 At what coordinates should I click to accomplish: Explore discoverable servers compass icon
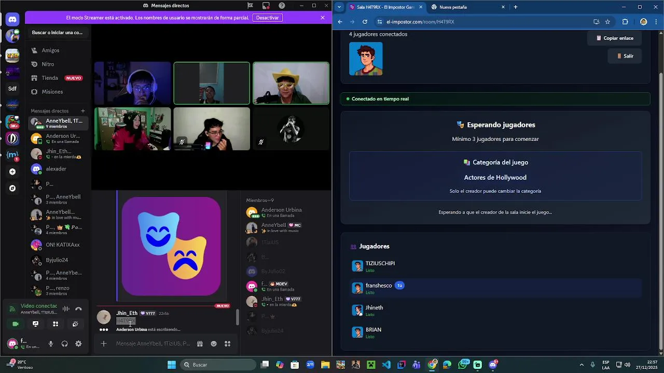pyautogui.click(x=12, y=188)
